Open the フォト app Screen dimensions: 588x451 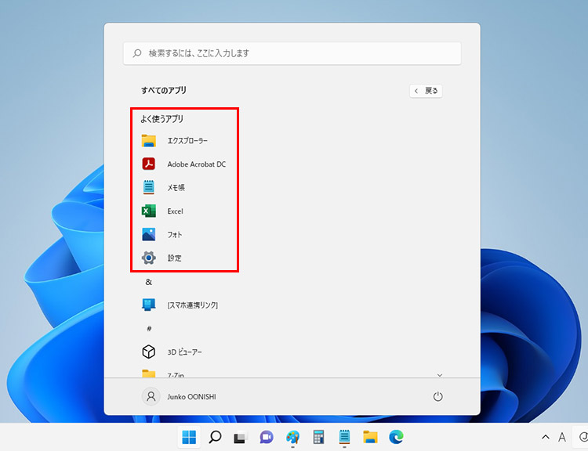pyautogui.click(x=174, y=234)
